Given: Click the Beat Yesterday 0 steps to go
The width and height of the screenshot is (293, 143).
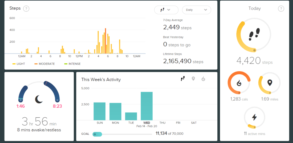Looking at the screenshot, I should (x=177, y=45).
